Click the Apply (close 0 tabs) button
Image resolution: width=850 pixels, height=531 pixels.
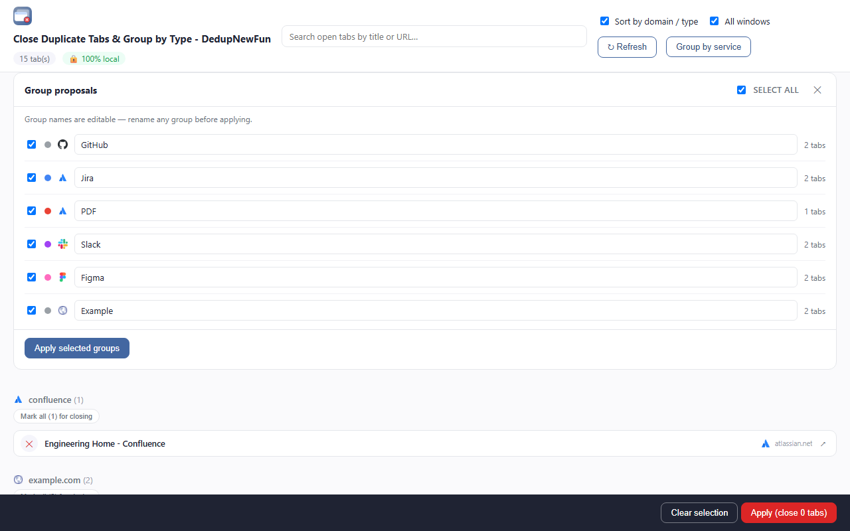point(789,513)
